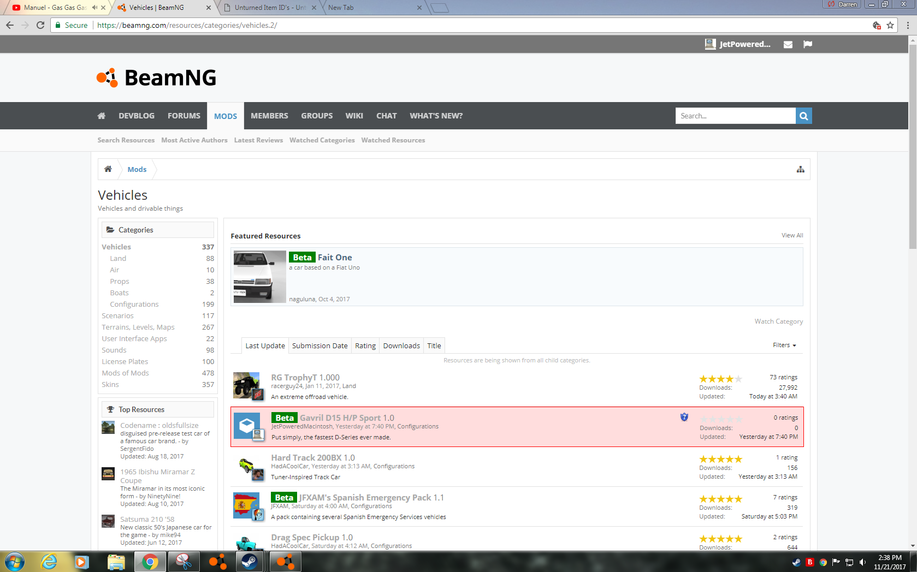Open the Filters dropdown
The height and width of the screenshot is (572, 917).
click(784, 345)
